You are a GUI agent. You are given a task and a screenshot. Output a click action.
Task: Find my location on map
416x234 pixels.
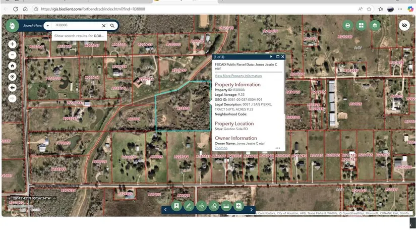point(13,77)
